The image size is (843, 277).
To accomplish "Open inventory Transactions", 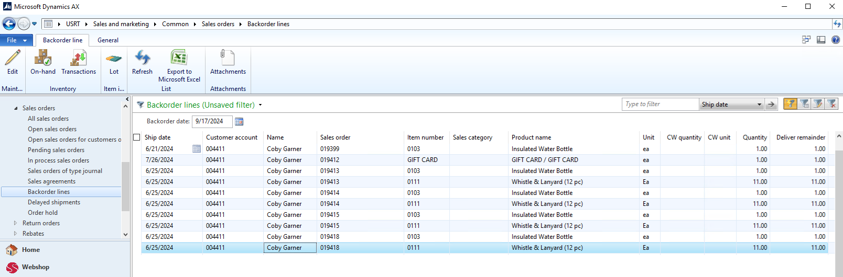I will pyautogui.click(x=79, y=62).
